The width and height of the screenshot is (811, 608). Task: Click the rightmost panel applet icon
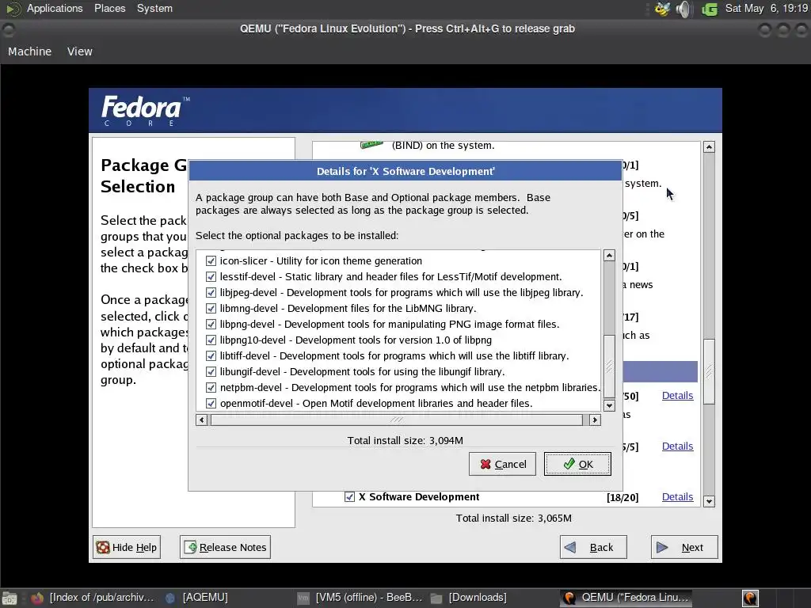tap(750, 598)
